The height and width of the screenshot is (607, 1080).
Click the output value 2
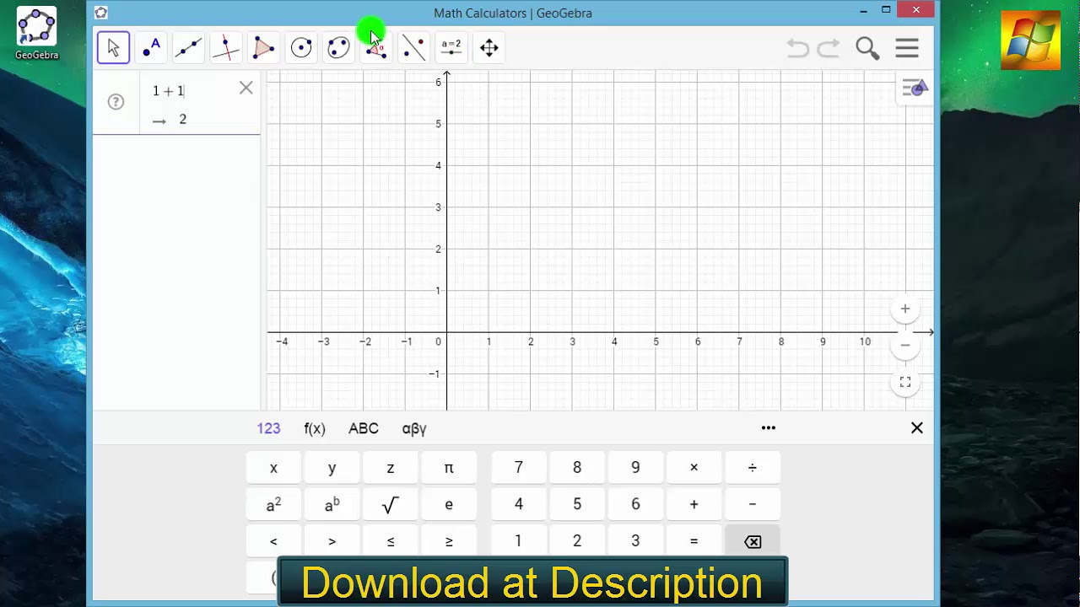coord(182,120)
